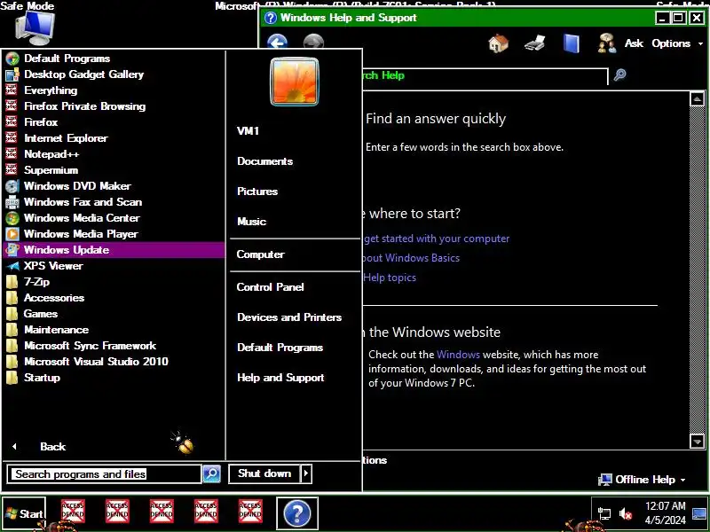Click the Windows Media Player icon
Viewport: 710px width, 532px height.
[x=12, y=234]
